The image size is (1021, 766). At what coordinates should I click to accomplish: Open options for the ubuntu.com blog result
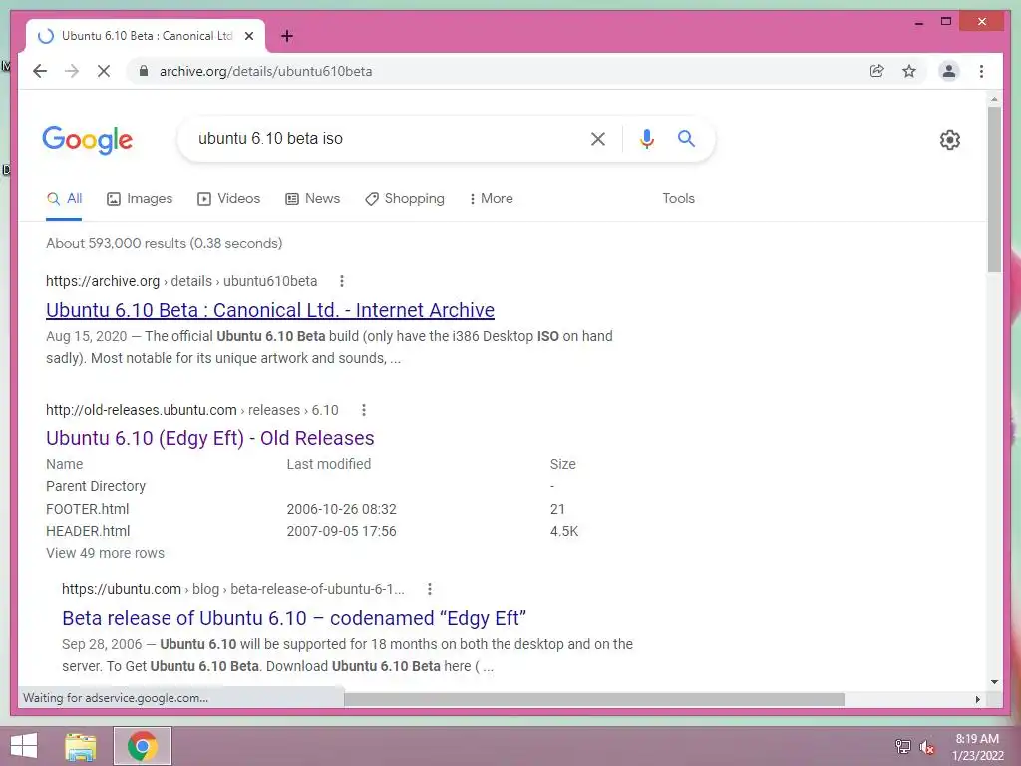pos(430,589)
